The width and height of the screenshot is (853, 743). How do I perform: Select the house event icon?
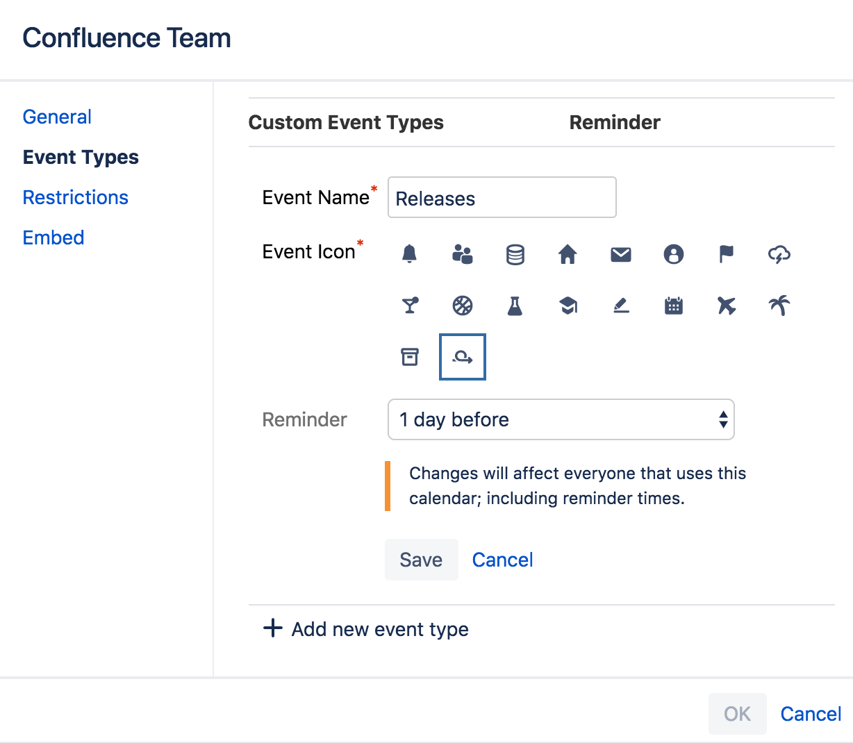pos(568,255)
